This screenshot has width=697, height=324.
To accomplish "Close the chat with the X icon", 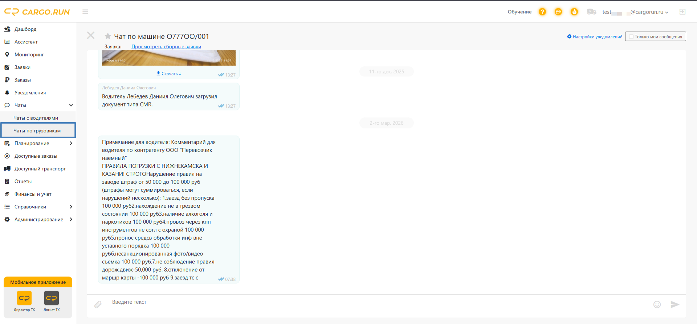I will pyautogui.click(x=91, y=35).
